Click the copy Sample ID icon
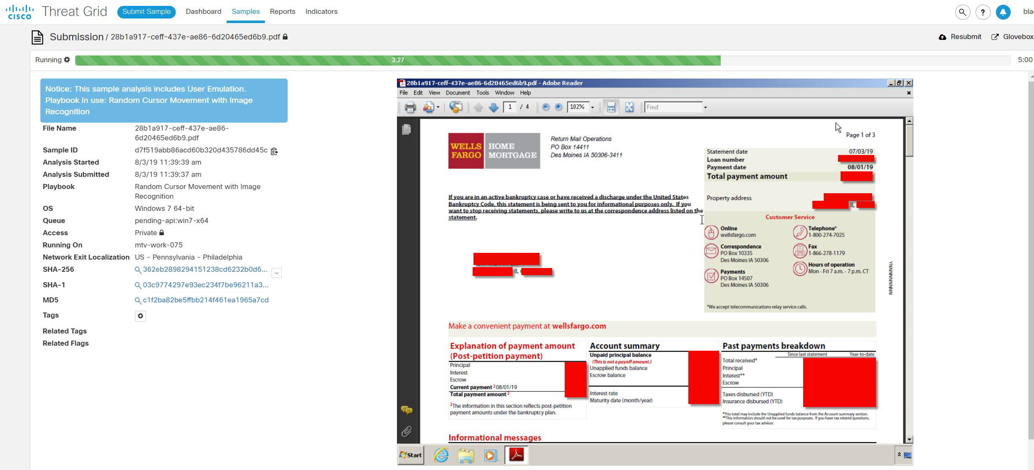Screen dimensions: 1034x470 click(x=274, y=151)
